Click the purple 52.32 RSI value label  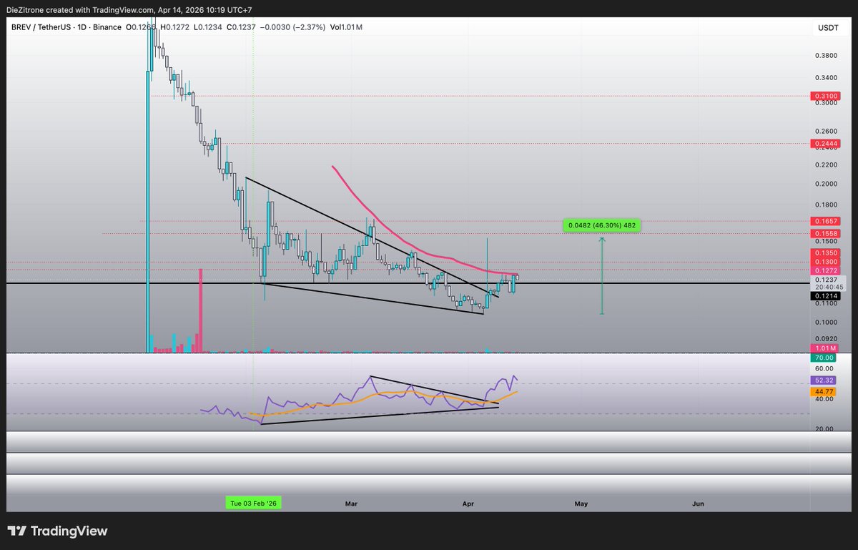pyautogui.click(x=824, y=380)
